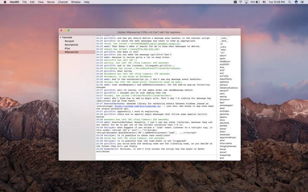The width and height of the screenshot is (308, 192).
Task: Open the github.com intercom.js link
Action: coord(138,106)
